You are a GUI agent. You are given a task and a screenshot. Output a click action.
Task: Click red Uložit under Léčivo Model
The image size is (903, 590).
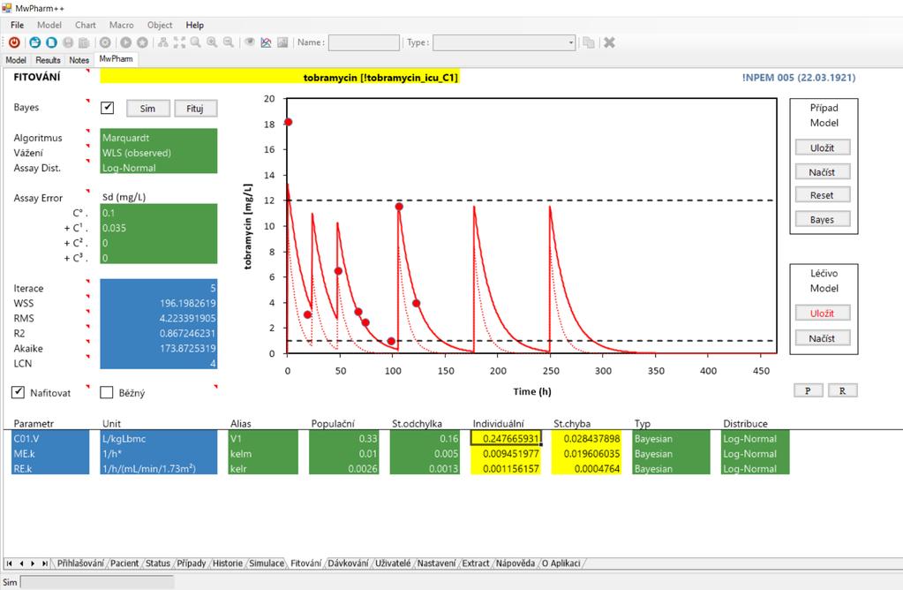coord(822,314)
